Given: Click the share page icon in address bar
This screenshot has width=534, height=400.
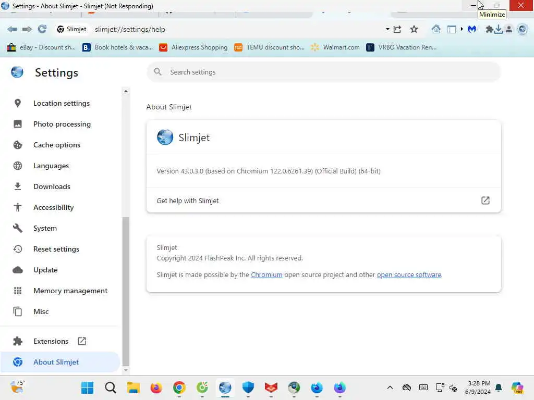Looking at the screenshot, I should point(397,29).
